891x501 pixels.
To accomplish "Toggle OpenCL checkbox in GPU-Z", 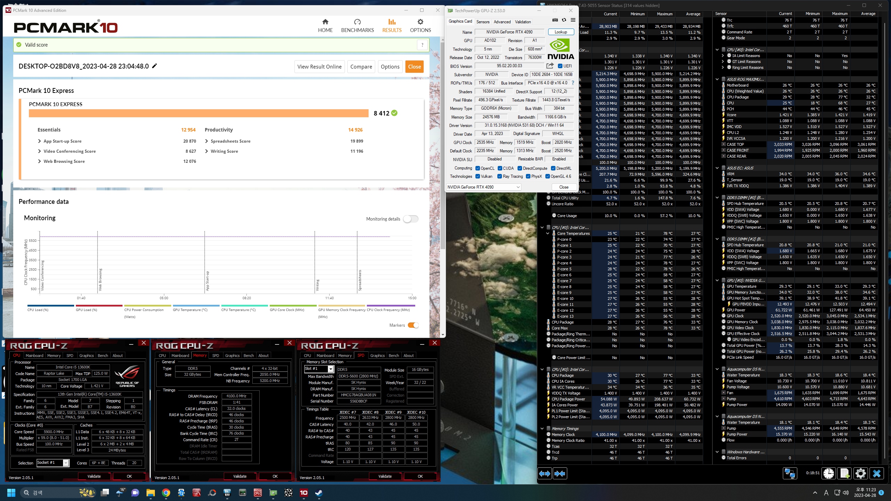I will click(x=478, y=168).
